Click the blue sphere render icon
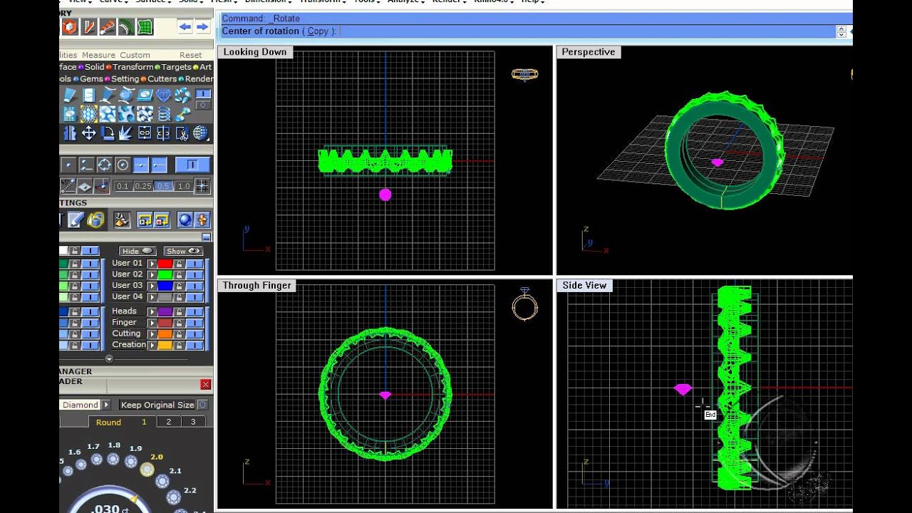 pyautogui.click(x=185, y=220)
